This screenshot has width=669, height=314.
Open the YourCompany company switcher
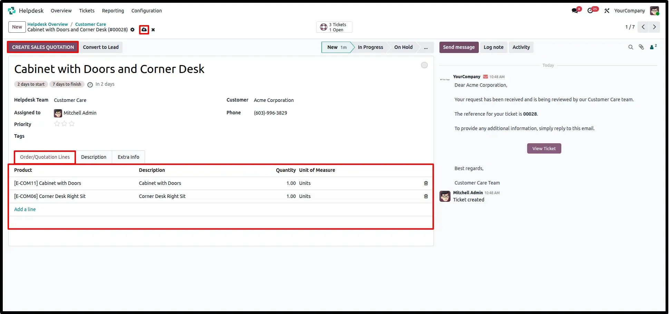pos(629,11)
